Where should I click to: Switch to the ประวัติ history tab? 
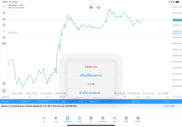point(79,119)
